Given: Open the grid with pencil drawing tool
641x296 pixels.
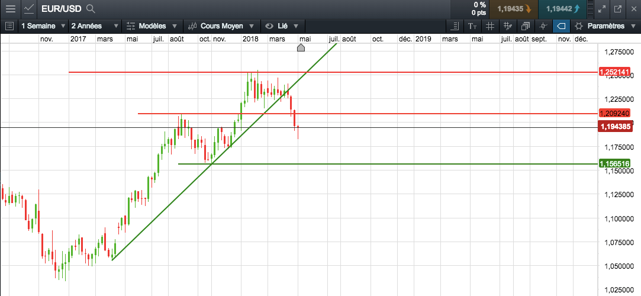Looking at the screenshot, I should [x=507, y=26].
